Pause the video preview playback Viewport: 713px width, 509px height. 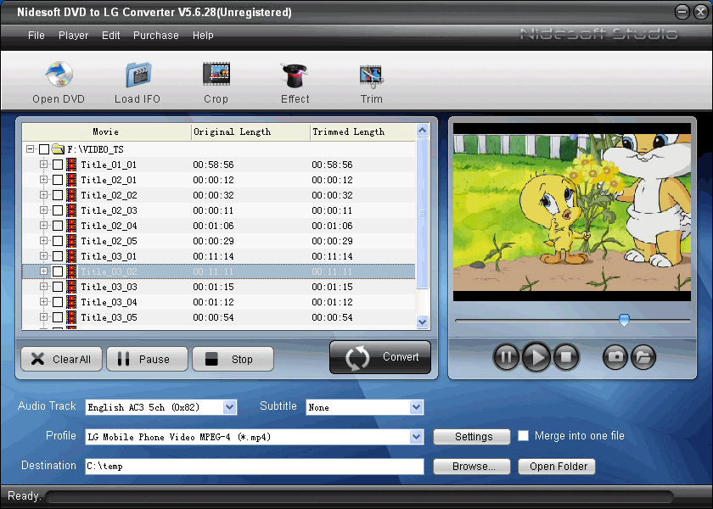(x=506, y=357)
